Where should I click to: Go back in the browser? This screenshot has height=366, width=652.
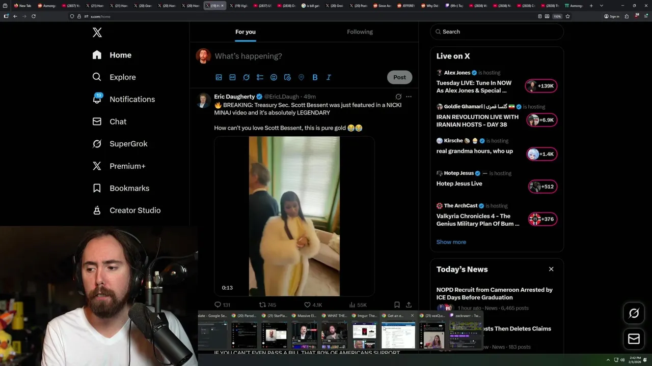[x=15, y=16]
